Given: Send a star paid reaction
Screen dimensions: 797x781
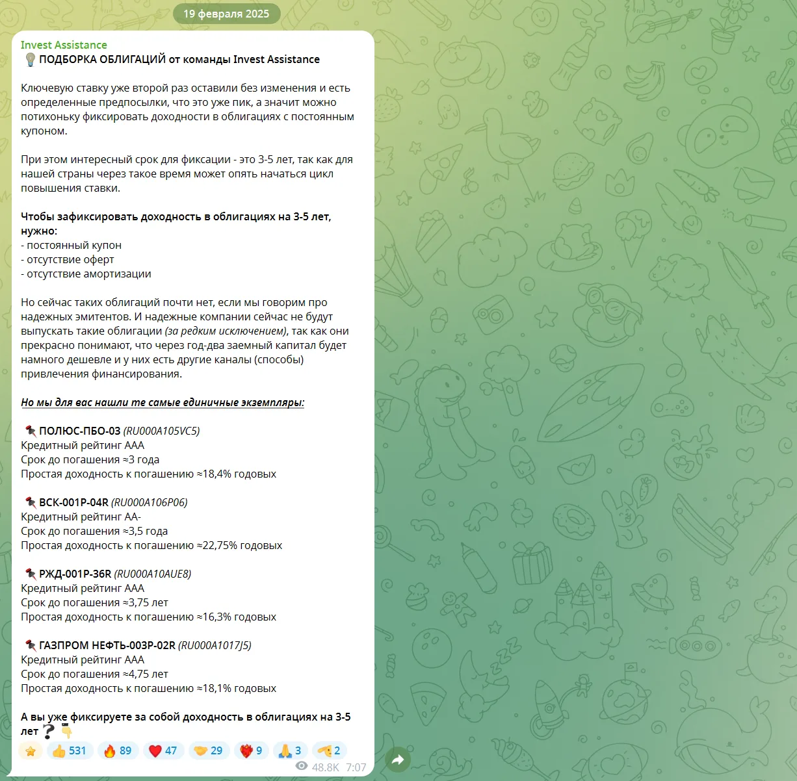Looking at the screenshot, I should tap(31, 751).
